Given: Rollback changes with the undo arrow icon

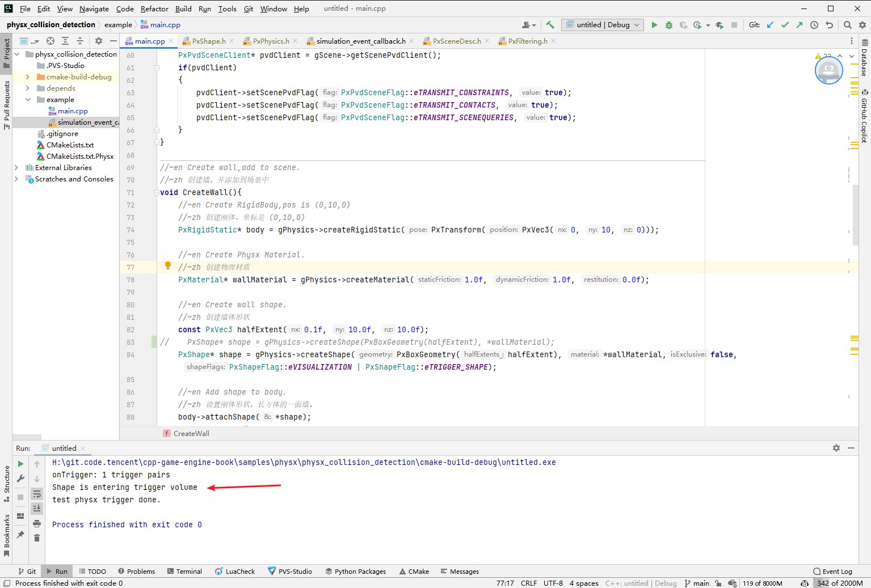Looking at the screenshot, I should click(x=829, y=25).
